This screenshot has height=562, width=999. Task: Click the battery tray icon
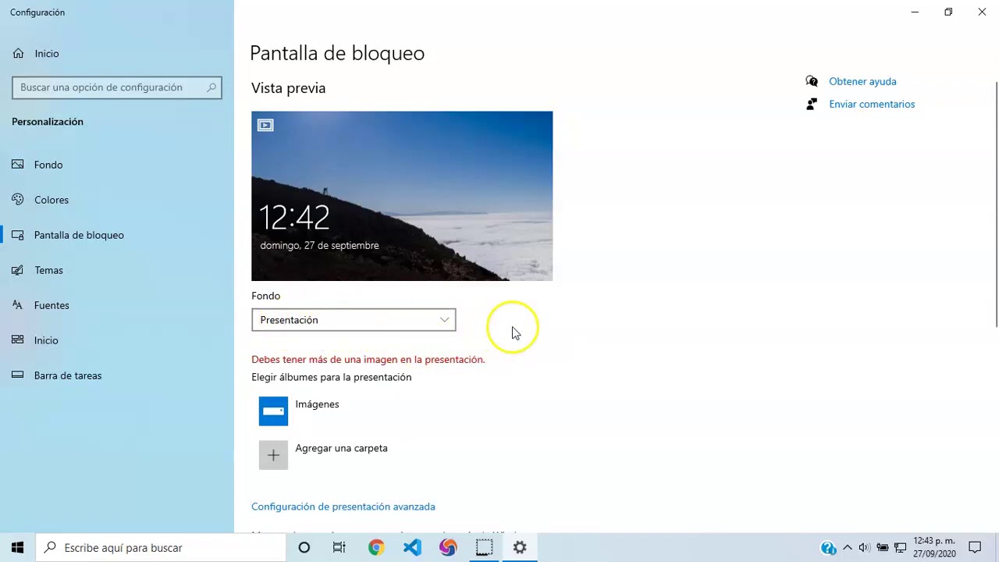tap(883, 548)
